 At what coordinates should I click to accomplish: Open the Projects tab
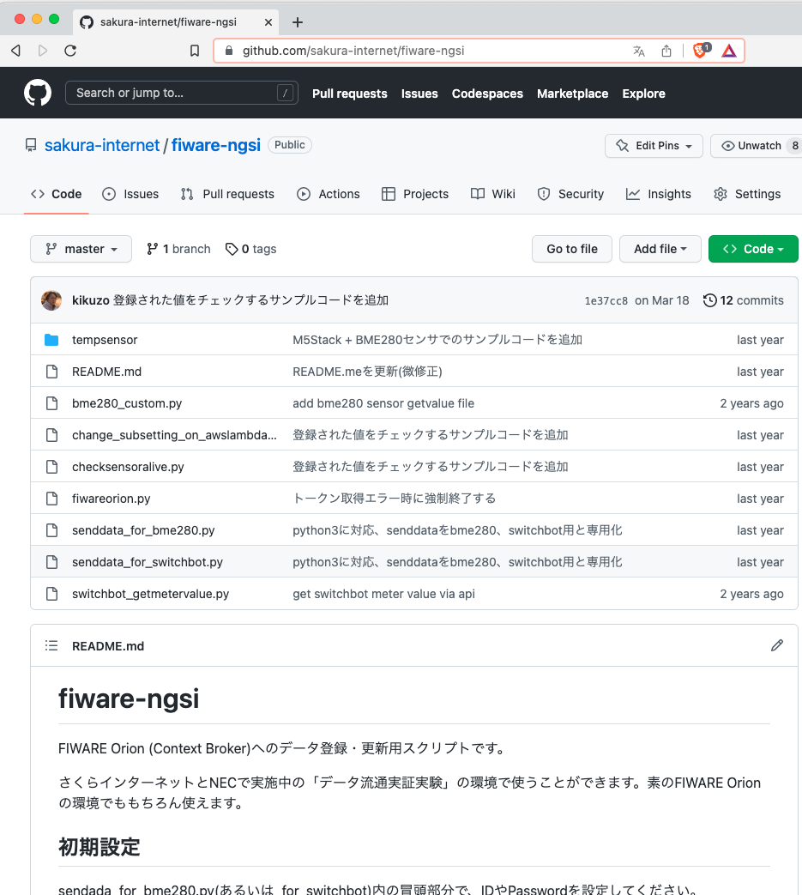pos(415,194)
